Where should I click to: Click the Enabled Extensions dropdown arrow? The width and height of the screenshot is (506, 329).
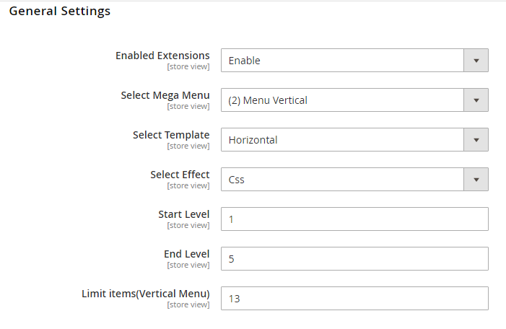pyautogui.click(x=476, y=61)
